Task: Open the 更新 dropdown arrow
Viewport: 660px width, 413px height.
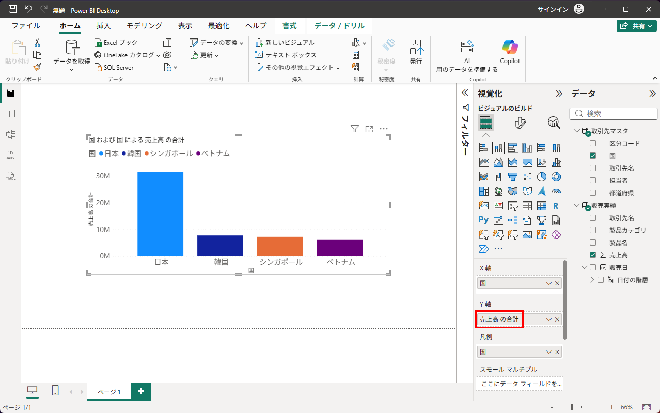Action: (216, 55)
